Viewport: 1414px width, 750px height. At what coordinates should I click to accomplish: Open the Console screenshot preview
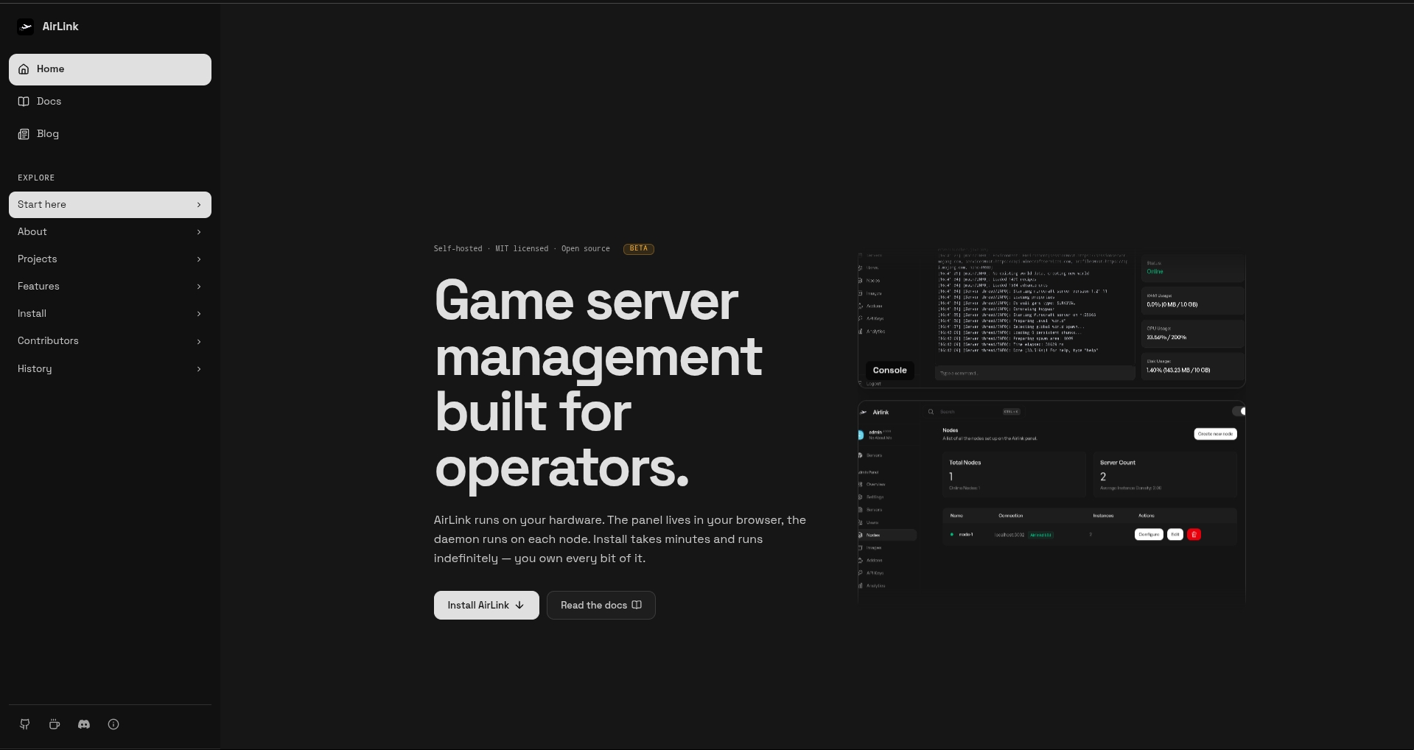coord(1051,319)
